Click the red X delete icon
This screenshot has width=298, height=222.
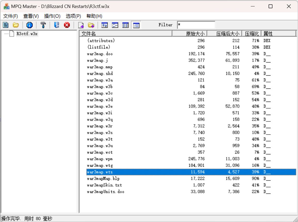[67, 25]
